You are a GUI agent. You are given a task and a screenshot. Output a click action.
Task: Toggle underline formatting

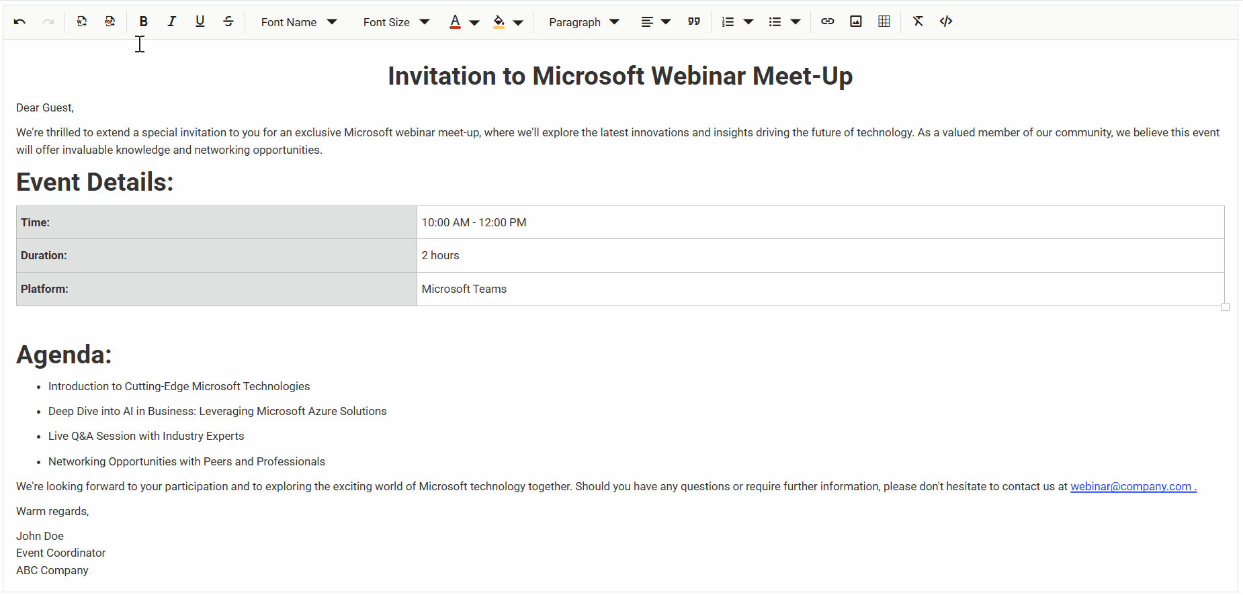click(x=200, y=21)
